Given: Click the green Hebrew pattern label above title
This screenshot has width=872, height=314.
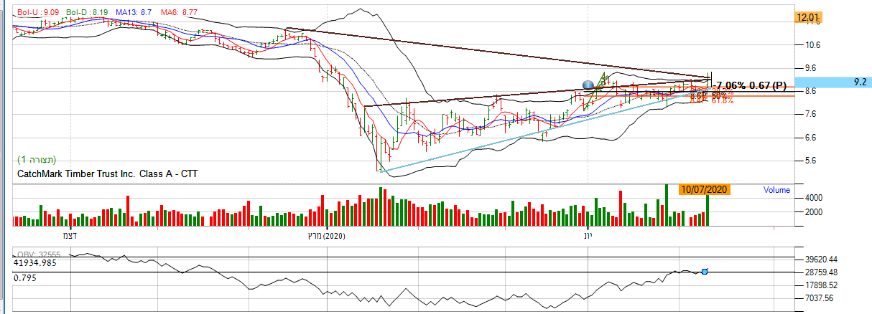Looking at the screenshot, I should (37, 159).
